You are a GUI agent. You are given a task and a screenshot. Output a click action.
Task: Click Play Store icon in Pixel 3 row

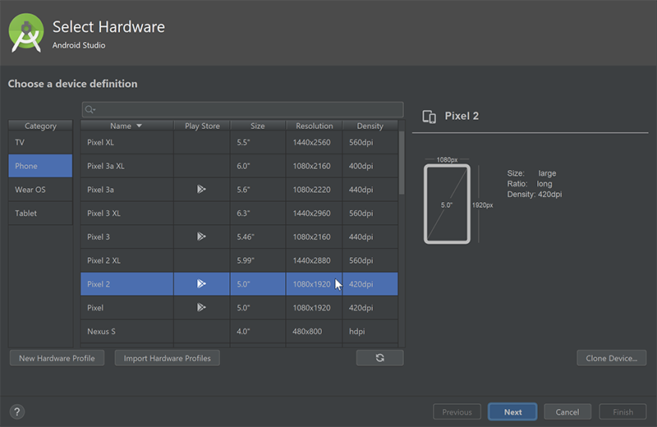[x=201, y=236]
